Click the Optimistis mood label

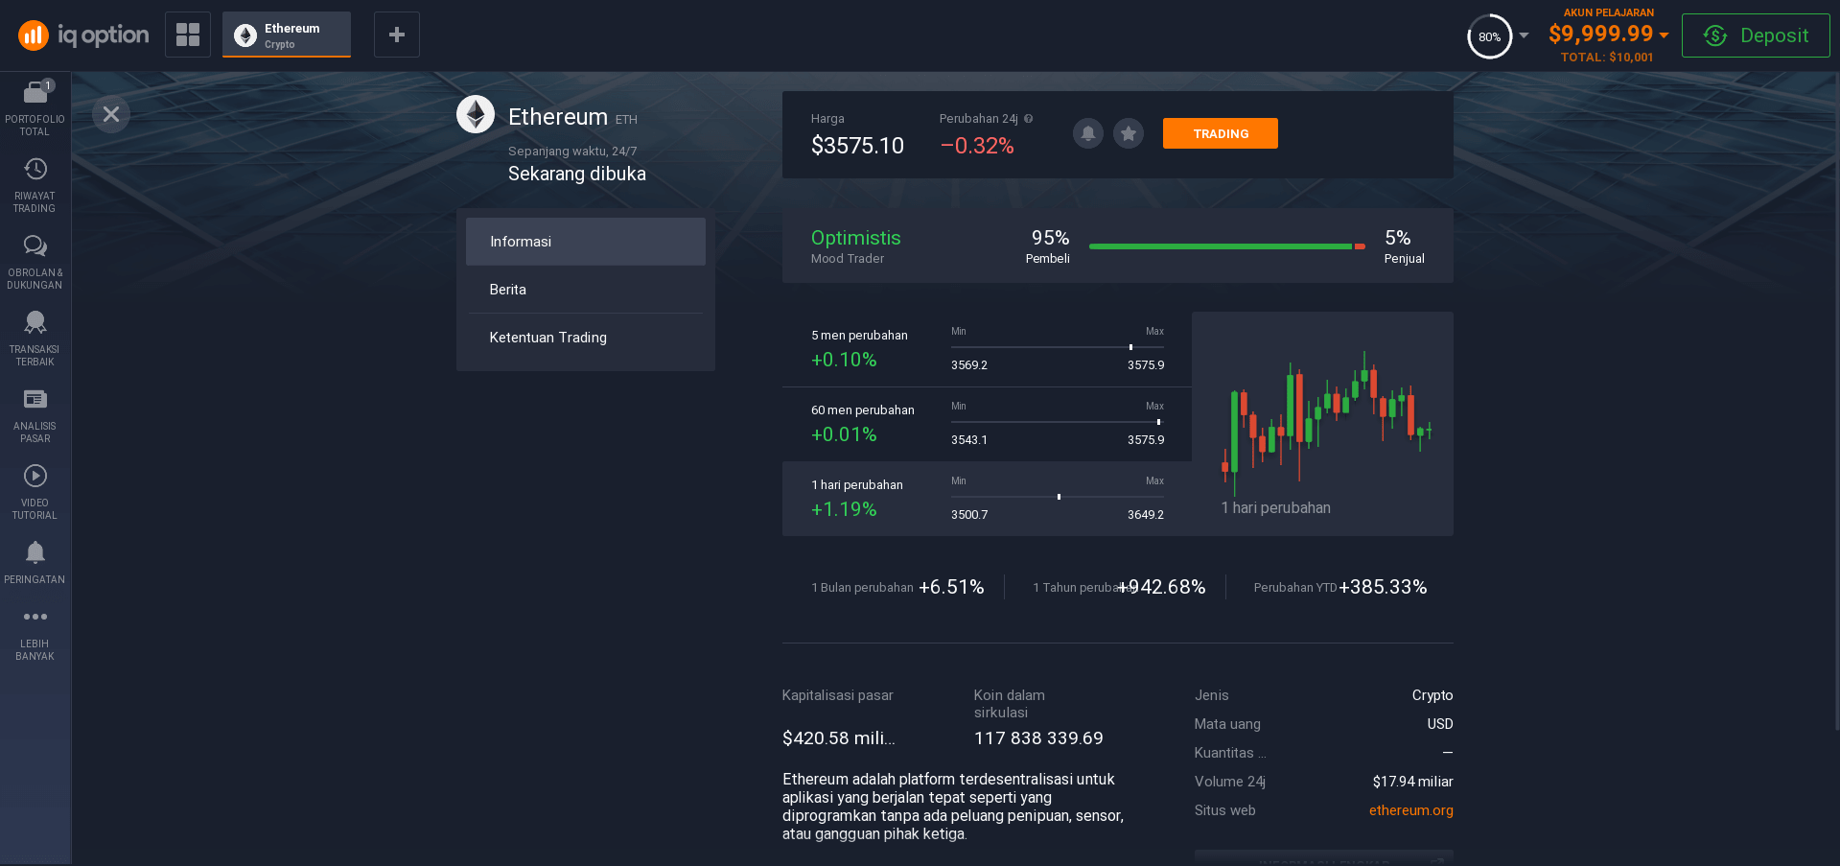[x=856, y=238]
